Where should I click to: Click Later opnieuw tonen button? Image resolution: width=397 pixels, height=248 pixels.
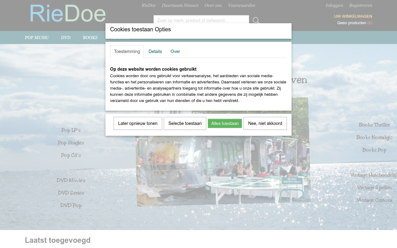tap(138, 123)
